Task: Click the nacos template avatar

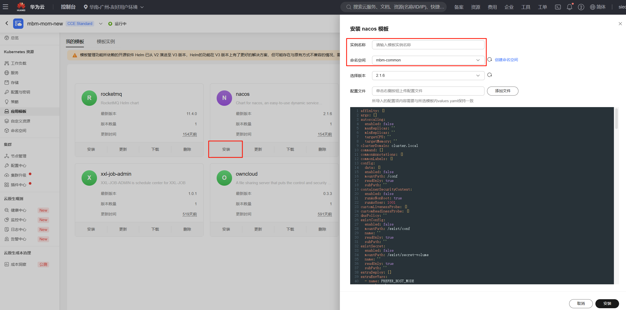Action: 224,98
